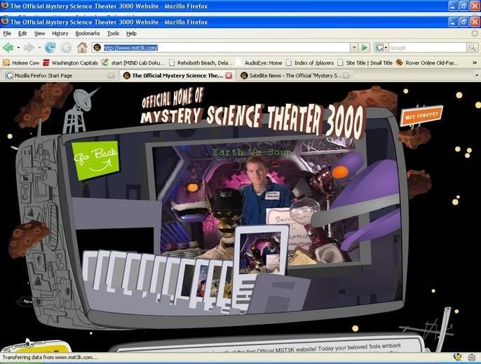This screenshot has width=481, height=364.
Task: Open the Holeee Cow feed bookmark
Action: click(x=21, y=62)
